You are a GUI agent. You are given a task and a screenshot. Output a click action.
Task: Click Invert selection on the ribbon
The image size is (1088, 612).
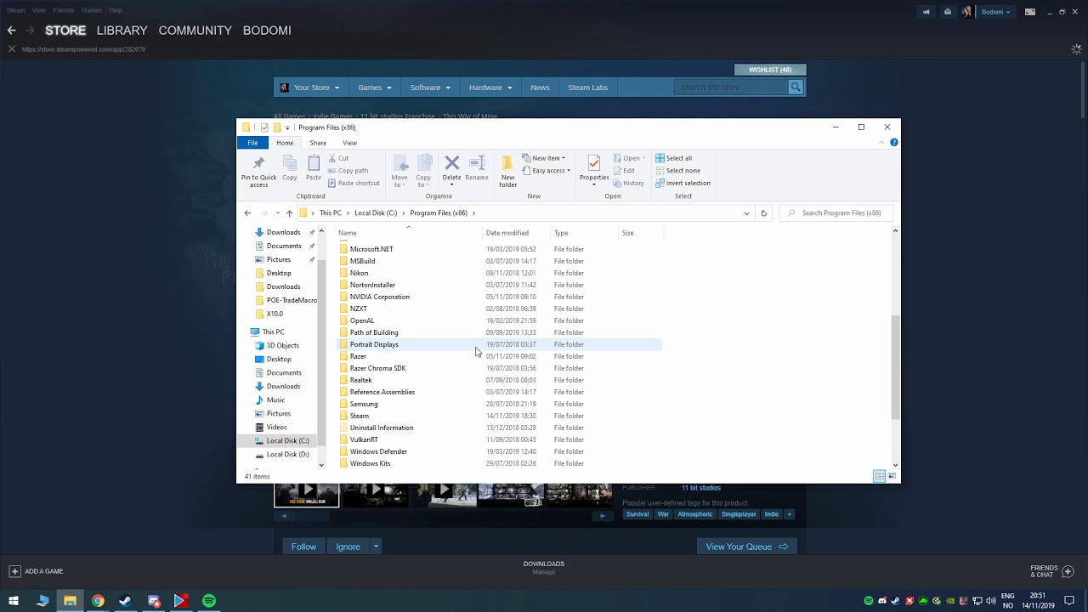[x=683, y=183]
